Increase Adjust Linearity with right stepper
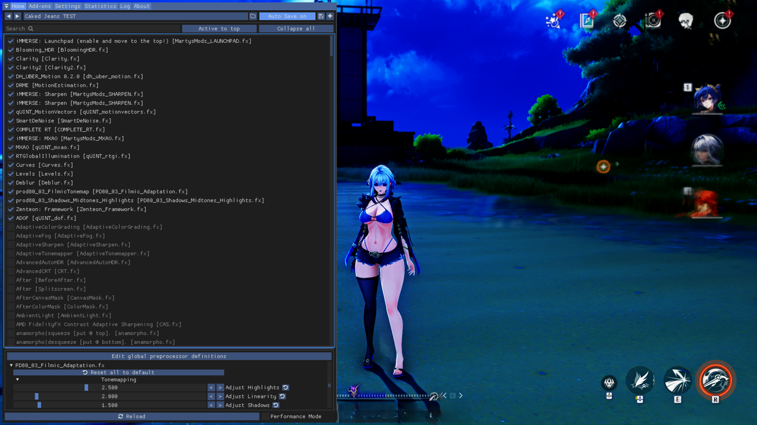Viewport: 757px width, 425px height. click(x=220, y=396)
